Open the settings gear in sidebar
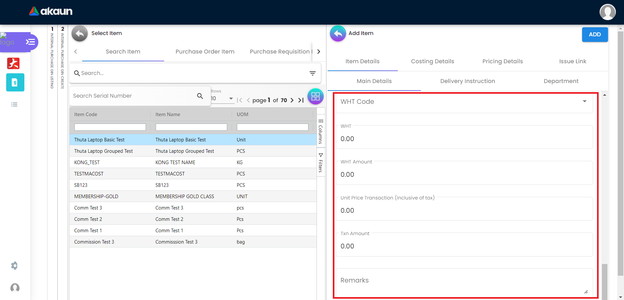This screenshot has height=300, width=624. click(14, 266)
